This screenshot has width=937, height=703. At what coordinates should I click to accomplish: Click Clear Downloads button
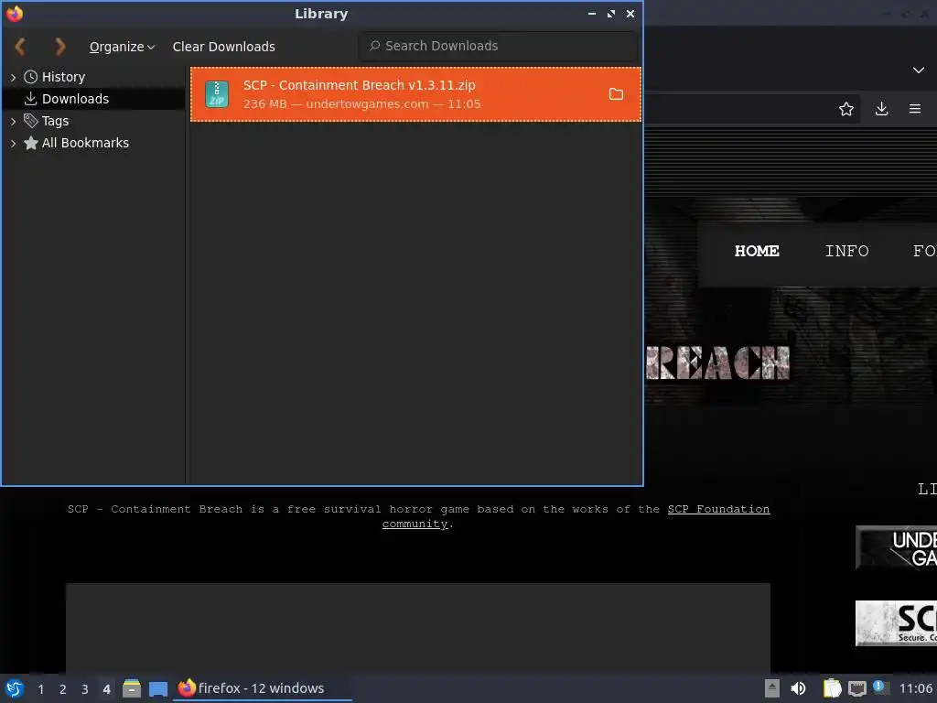pyautogui.click(x=223, y=47)
